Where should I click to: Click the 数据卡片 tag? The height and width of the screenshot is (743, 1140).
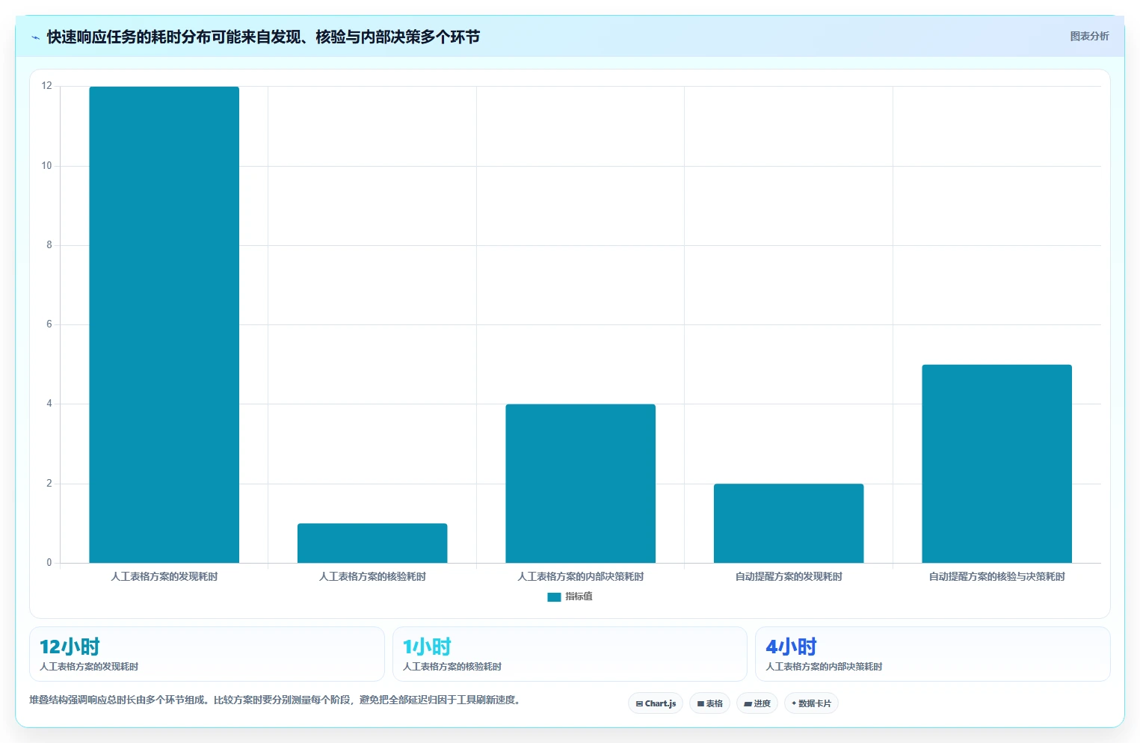(x=811, y=703)
